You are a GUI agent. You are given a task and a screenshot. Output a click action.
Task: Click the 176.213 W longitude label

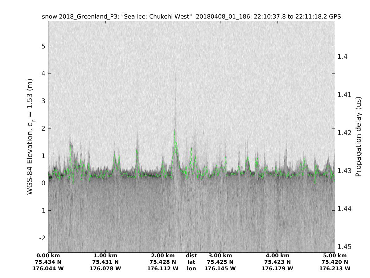tap(335, 268)
